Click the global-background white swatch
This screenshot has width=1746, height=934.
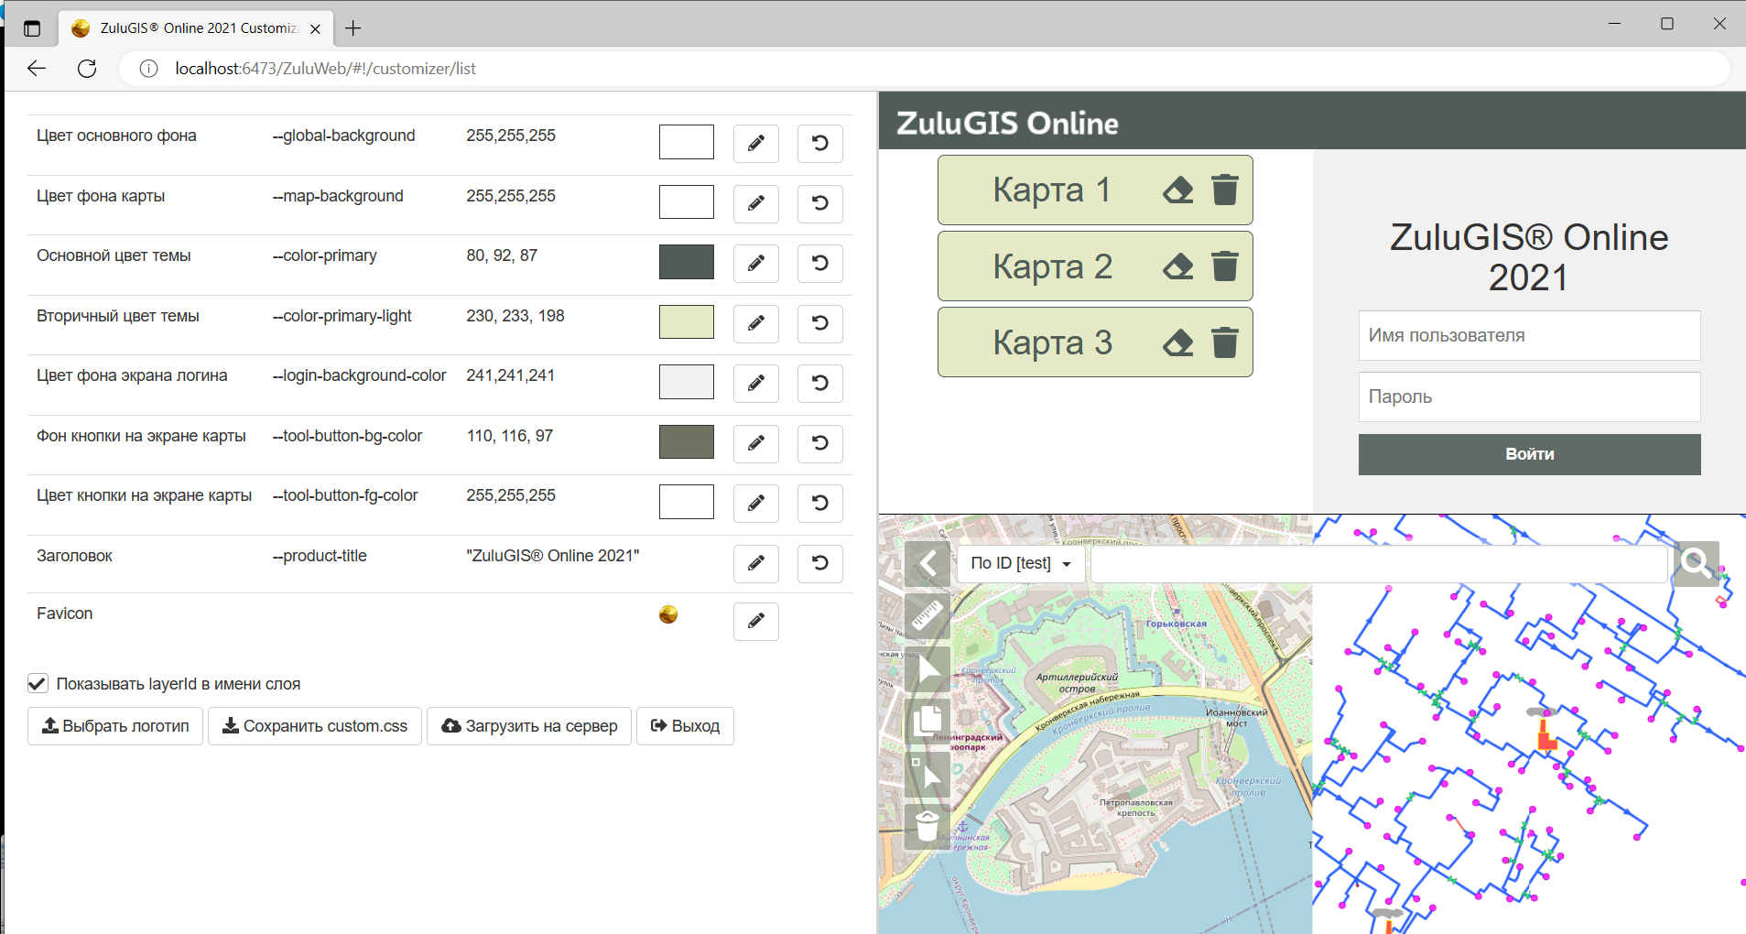pyautogui.click(x=687, y=142)
